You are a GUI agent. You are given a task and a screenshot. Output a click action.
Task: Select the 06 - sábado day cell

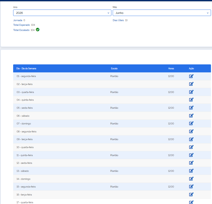pos(23,116)
